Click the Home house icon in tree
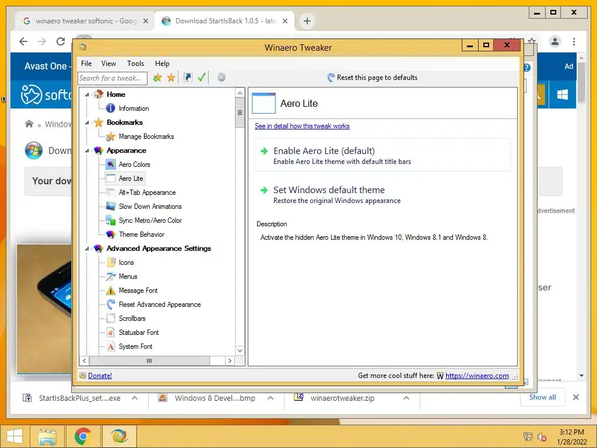The width and height of the screenshot is (597, 448). 99,94
